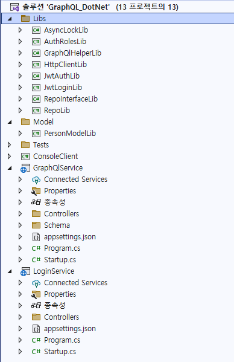Click the LoginService web project icon
The width and height of the screenshot is (234, 362).
[25, 271]
